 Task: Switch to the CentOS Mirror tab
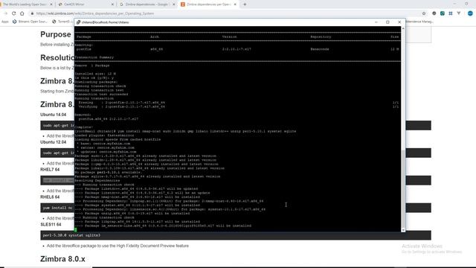pos(86,4)
